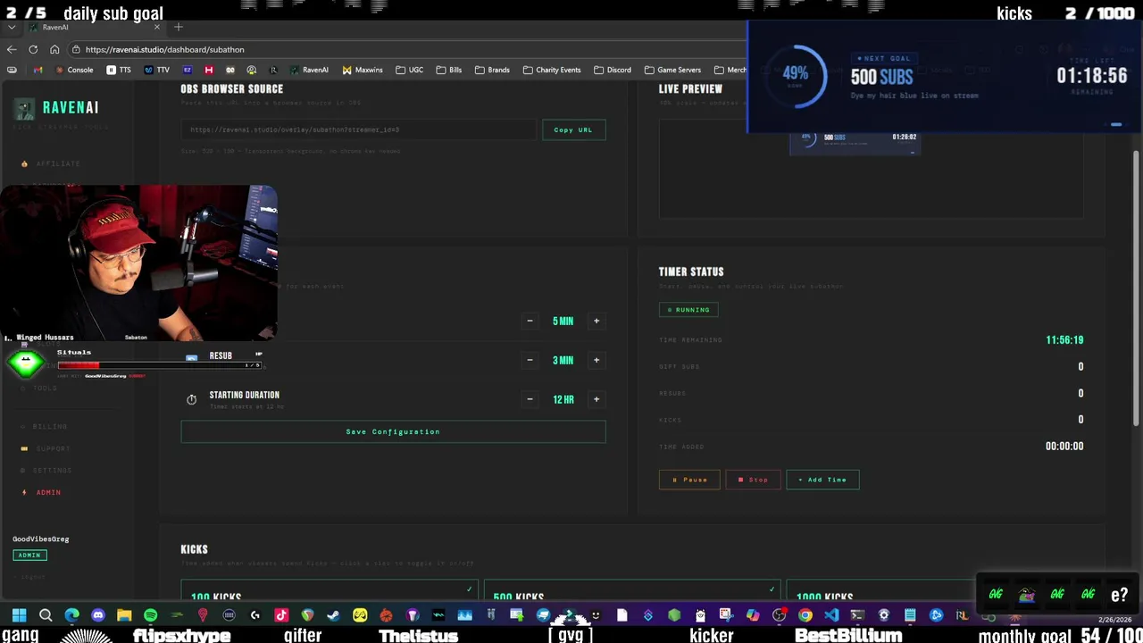Image resolution: width=1143 pixels, height=643 pixels.
Task: Open Steam from the taskbar
Action: coord(333,615)
